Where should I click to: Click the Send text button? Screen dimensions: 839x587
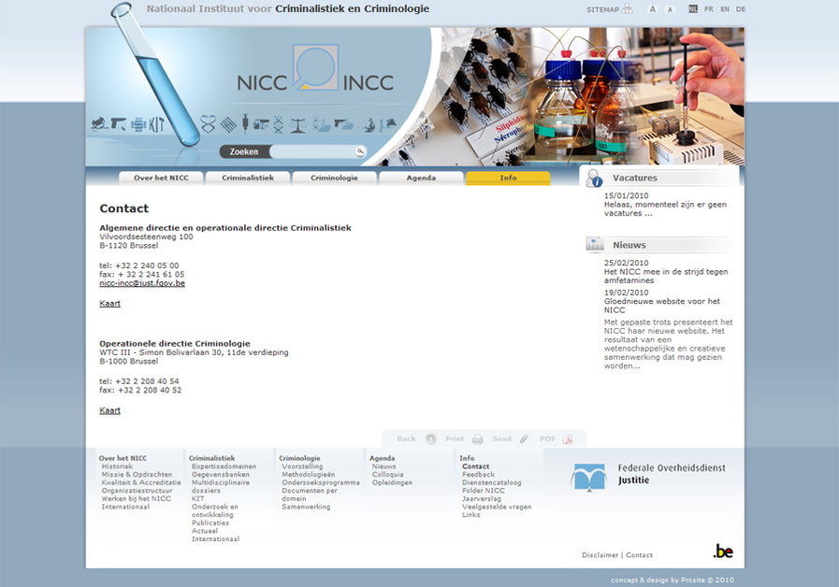pyautogui.click(x=501, y=439)
